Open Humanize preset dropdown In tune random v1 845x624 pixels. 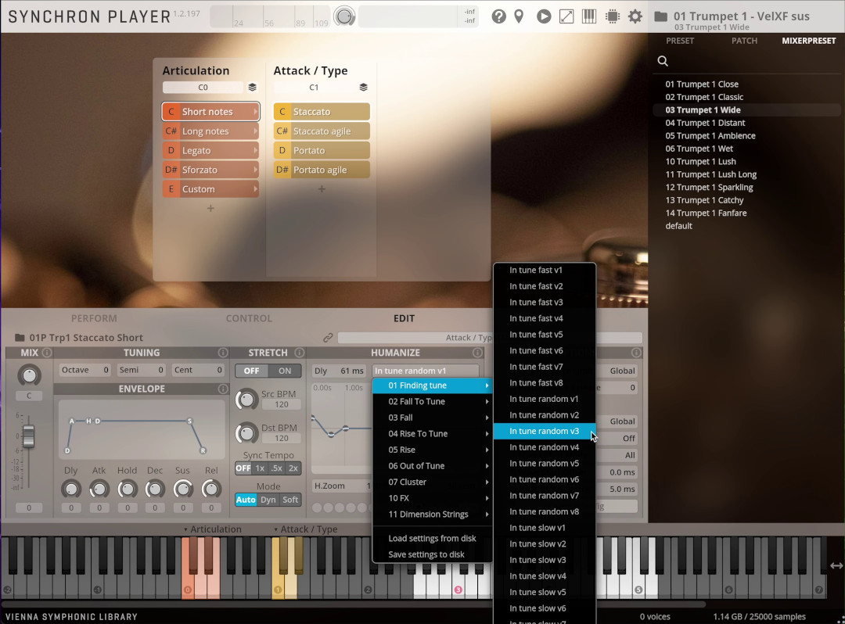pos(425,371)
